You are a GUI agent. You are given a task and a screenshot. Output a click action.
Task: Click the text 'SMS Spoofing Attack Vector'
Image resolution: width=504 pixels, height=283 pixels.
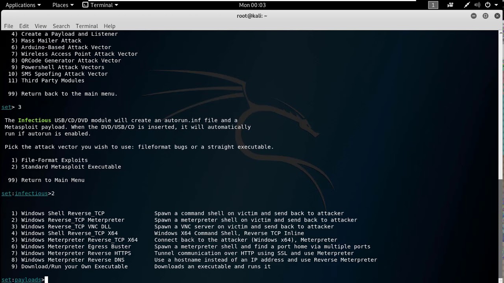[x=65, y=74]
